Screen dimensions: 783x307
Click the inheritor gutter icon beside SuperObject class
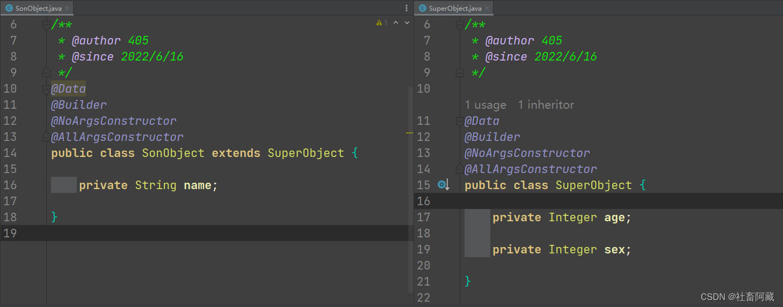443,185
